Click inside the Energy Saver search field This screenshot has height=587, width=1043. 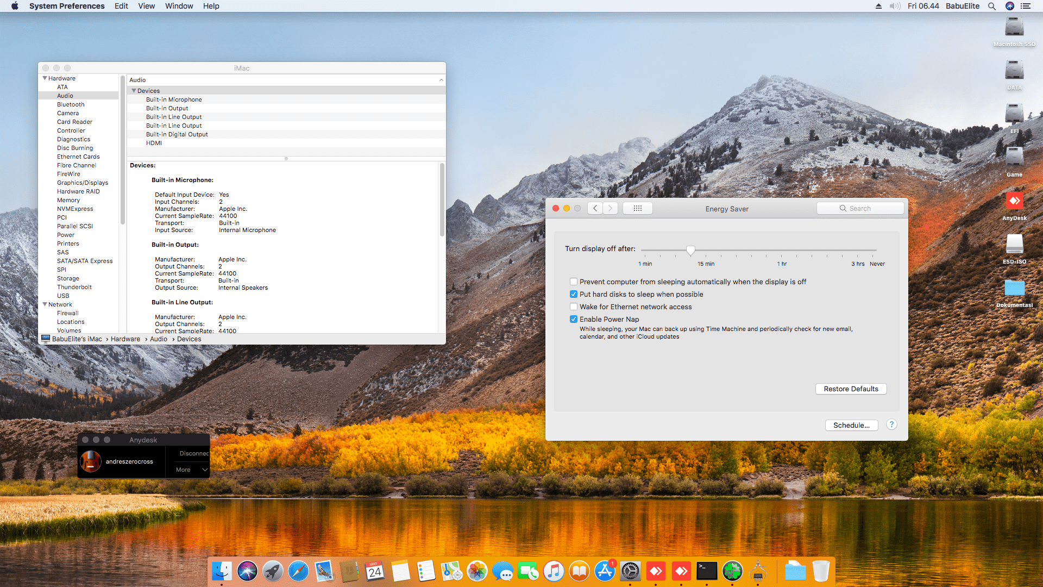860,208
